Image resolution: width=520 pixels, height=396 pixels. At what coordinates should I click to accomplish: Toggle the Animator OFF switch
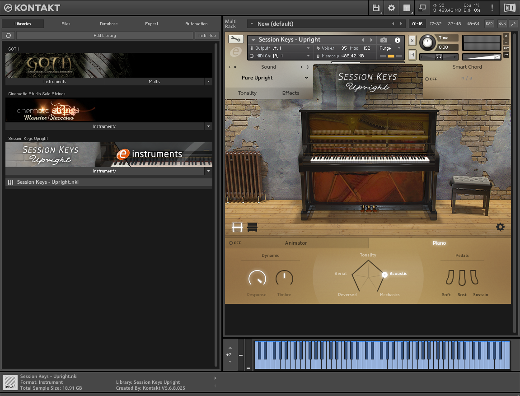pyautogui.click(x=235, y=243)
